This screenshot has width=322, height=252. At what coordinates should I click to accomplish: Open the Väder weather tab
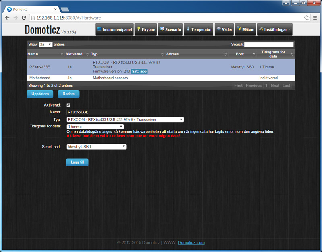click(x=224, y=29)
